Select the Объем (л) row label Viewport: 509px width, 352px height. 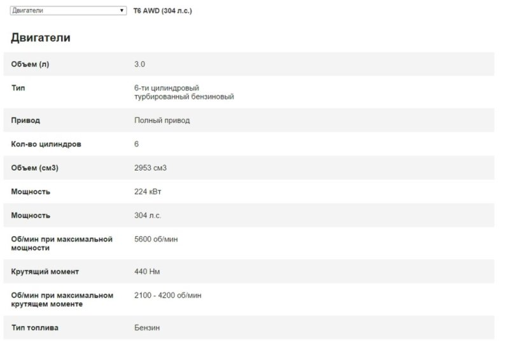[x=30, y=64]
